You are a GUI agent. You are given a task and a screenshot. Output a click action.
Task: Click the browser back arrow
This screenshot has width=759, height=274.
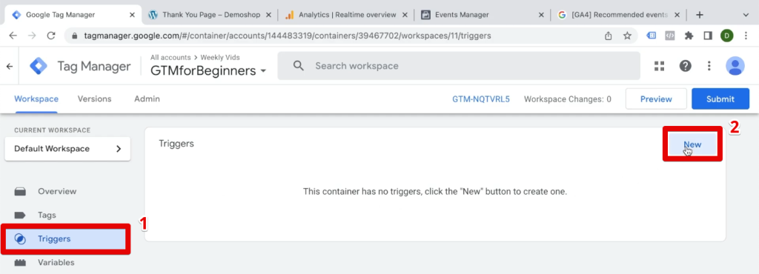(13, 36)
